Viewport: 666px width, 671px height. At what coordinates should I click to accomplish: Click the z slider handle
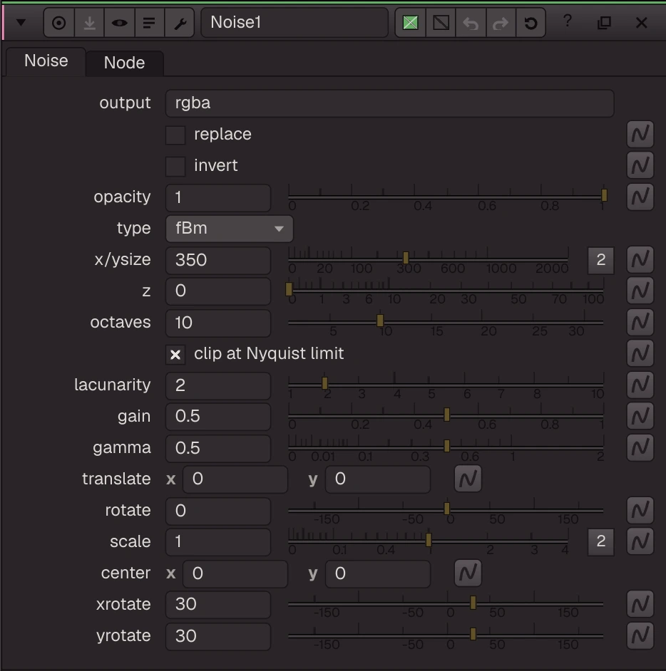point(289,289)
